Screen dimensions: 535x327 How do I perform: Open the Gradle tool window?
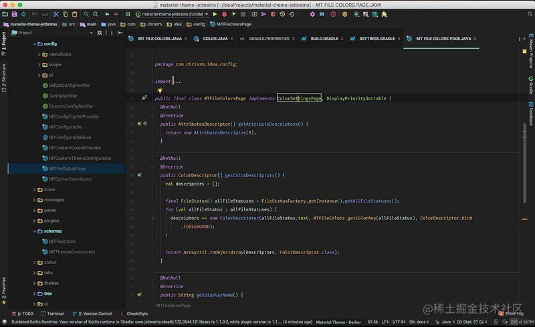[531, 85]
